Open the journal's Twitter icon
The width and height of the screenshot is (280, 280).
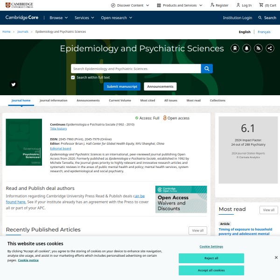[13, 84]
